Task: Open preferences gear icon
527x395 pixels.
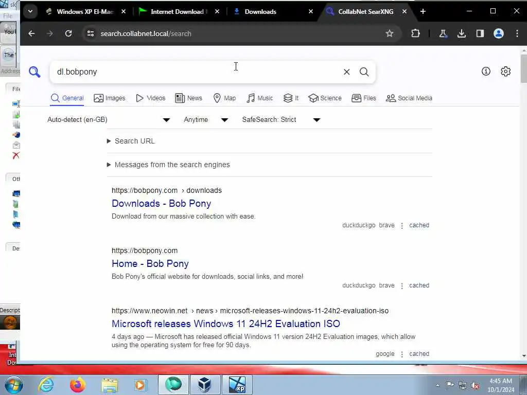Action: pos(505,71)
